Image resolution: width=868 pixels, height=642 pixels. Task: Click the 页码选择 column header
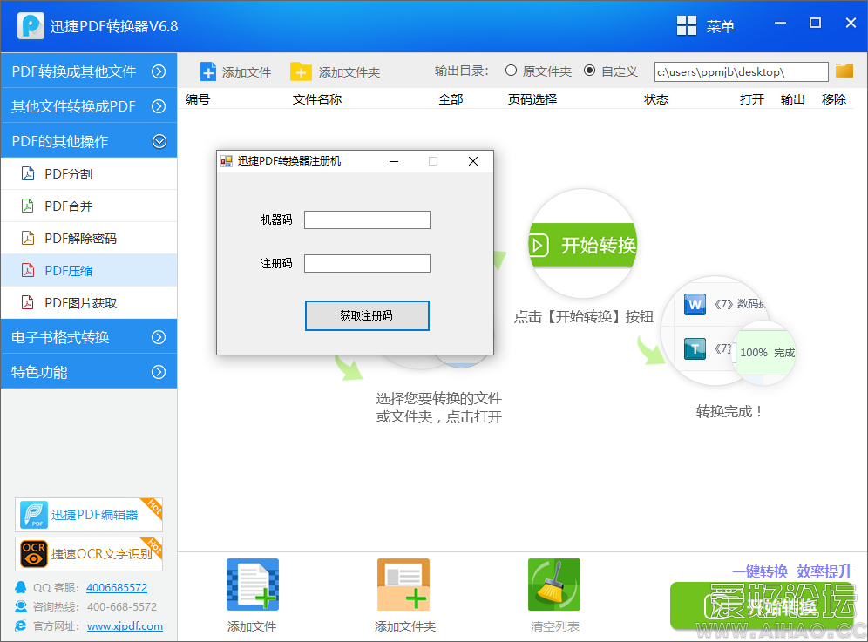tap(532, 99)
